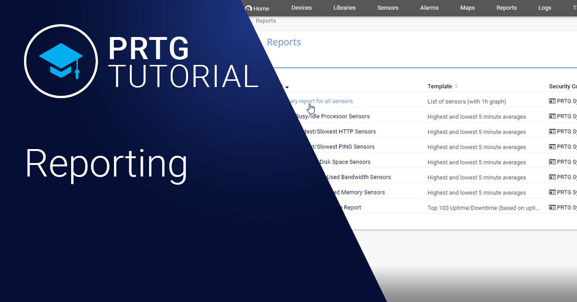Click the PRTG home logo icon
The width and height of the screenshot is (577, 302).
point(248,8)
